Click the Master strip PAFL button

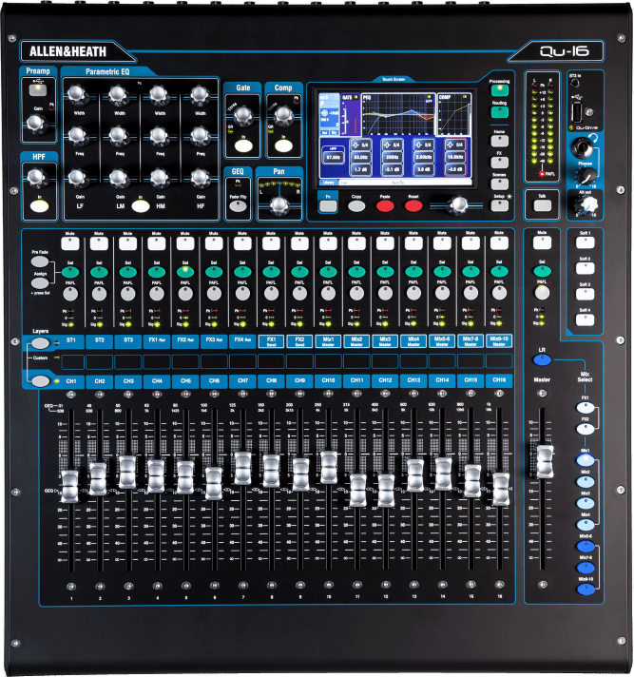coord(542,293)
